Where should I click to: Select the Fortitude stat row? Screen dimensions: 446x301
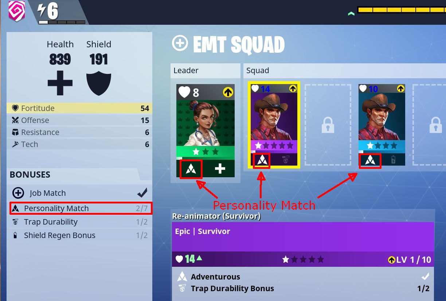[79, 108]
